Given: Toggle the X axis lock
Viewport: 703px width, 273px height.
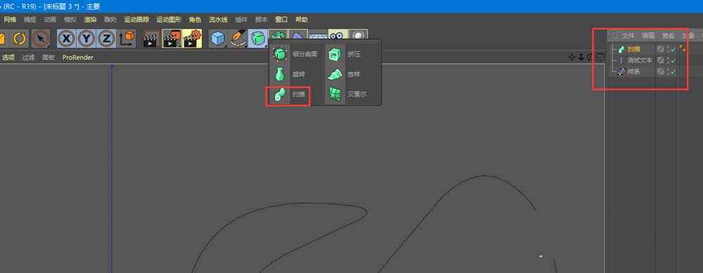Looking at the screenshot, I should click(x=66, y=39).
